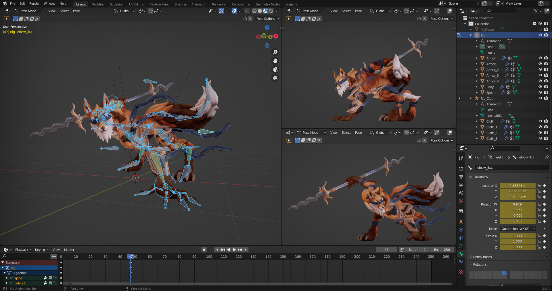This screenshot has height=291, width=552.
Task: Open the File menu
Action: [13, 3]
